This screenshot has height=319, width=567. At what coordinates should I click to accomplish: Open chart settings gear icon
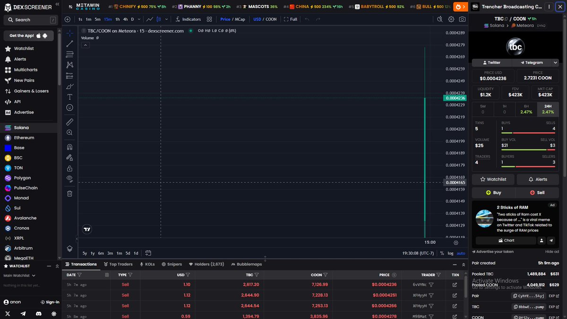point(451,19)
